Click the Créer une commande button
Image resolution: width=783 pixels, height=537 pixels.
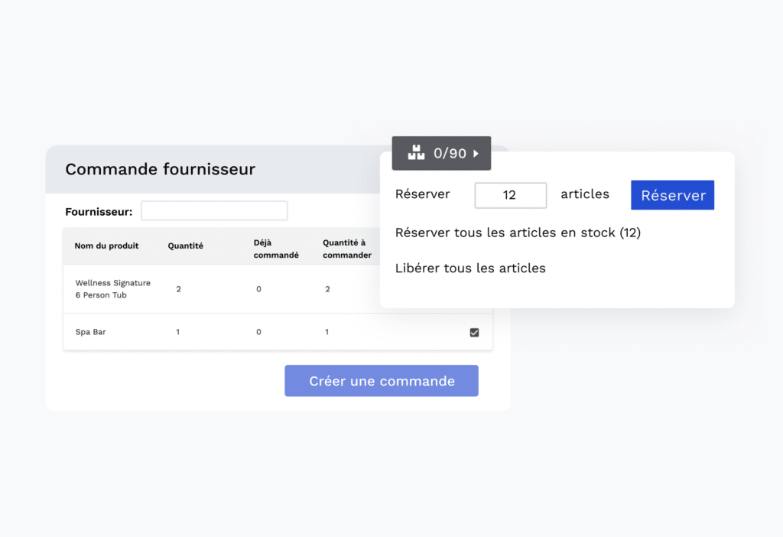click(x=381, y=380)
